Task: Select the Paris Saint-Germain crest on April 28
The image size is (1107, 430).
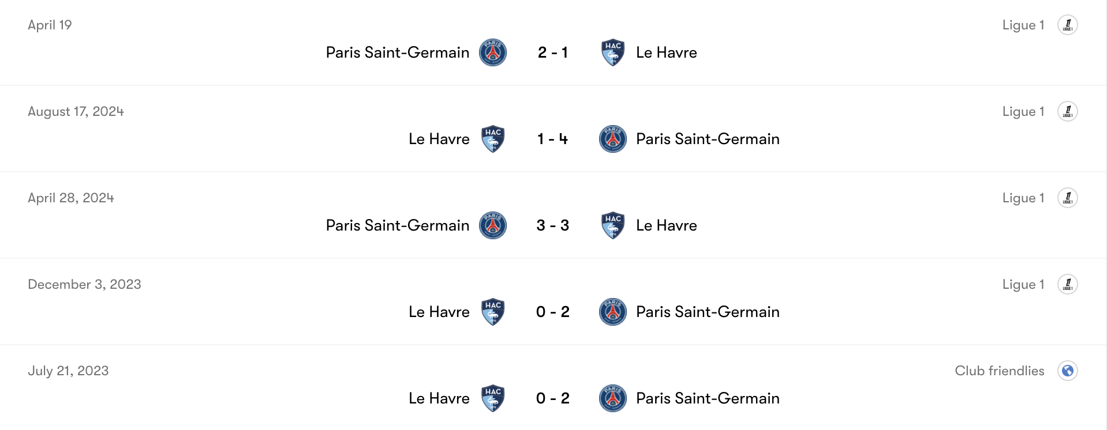Action: point(493,225)
